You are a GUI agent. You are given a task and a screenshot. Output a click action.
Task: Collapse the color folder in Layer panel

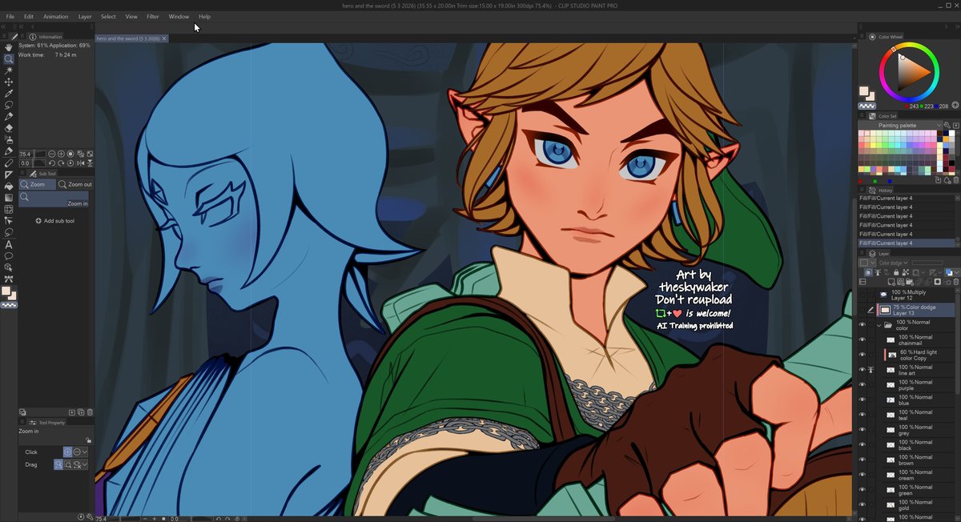click(x=879, y=326)
